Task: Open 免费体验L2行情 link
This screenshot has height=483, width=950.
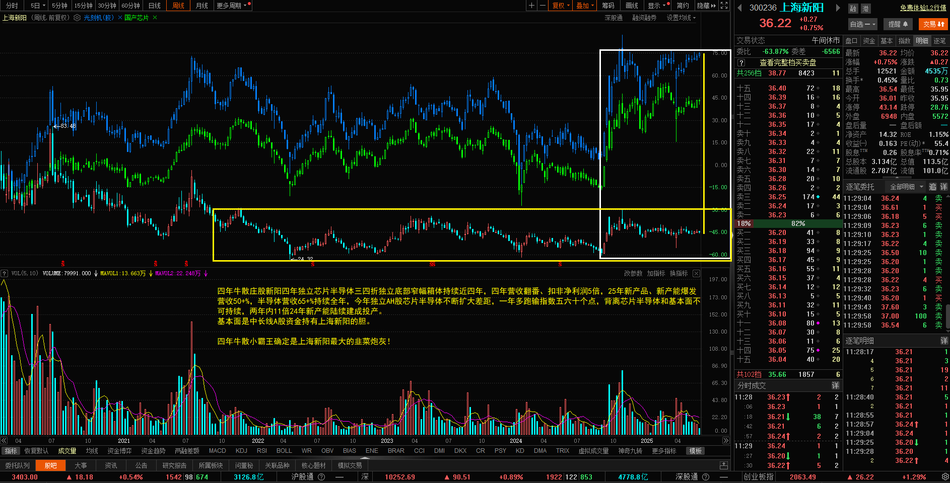Action: 923,8
